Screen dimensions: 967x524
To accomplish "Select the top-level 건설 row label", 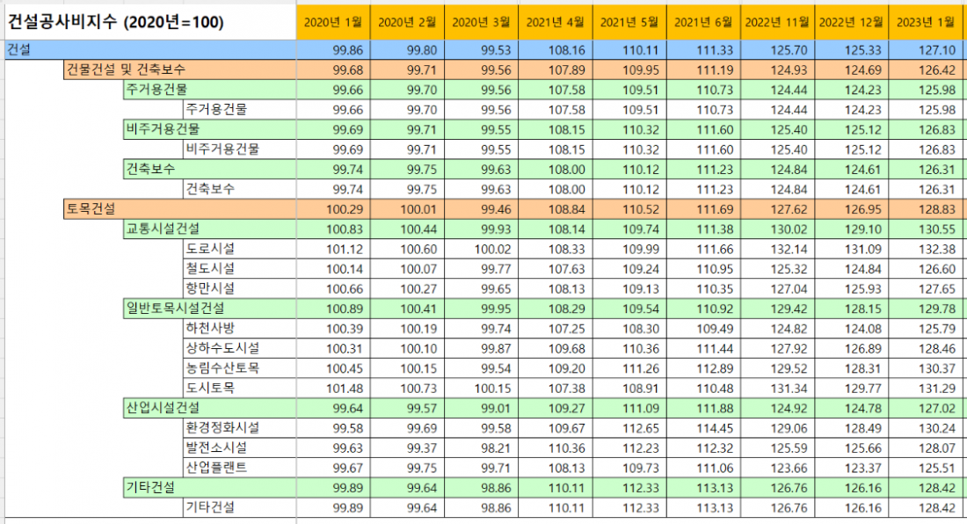I will [18, 49].
